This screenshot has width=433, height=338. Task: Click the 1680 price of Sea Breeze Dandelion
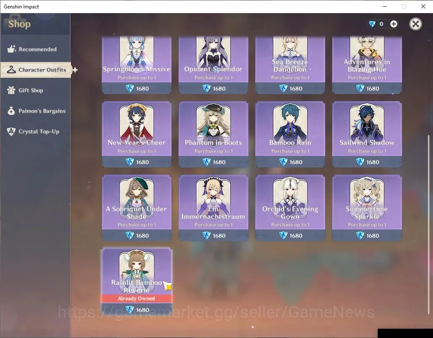pyautogui.click(x=296, y=89)
